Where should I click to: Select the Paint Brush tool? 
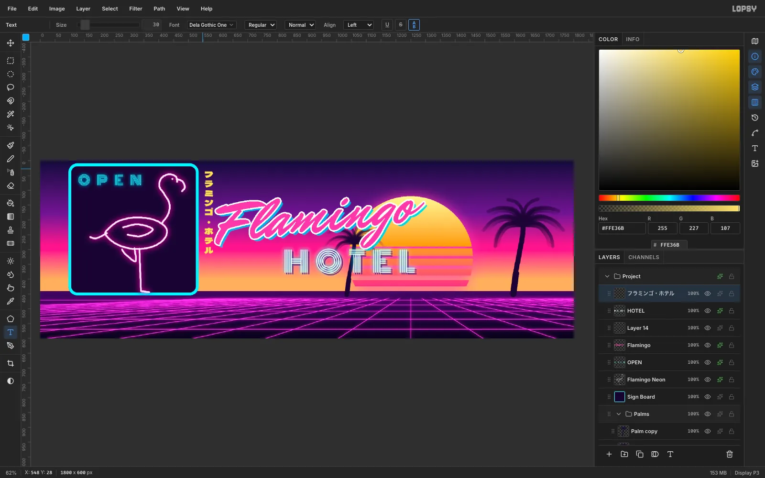click(x=11, y=145)
